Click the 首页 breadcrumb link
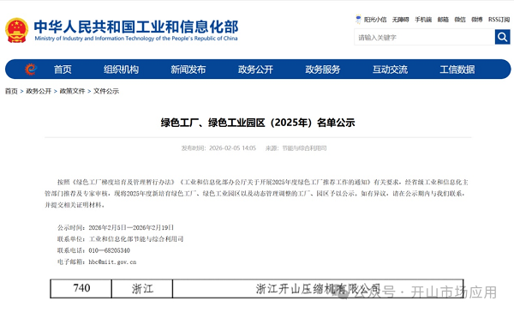The width and height of the screenshot is (514, 313). tap(11, 91)
